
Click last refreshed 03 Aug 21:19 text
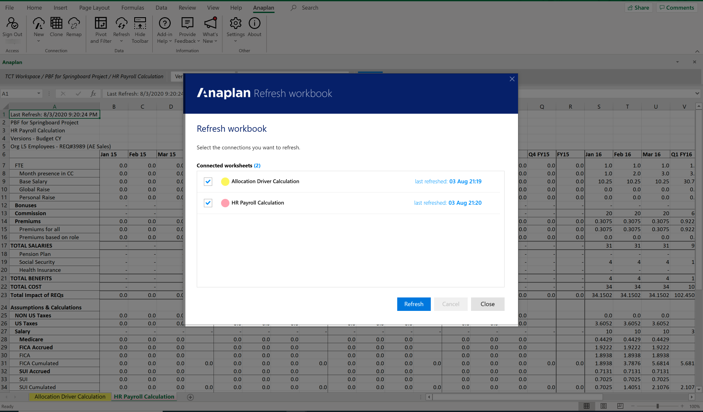coord(448,182)
